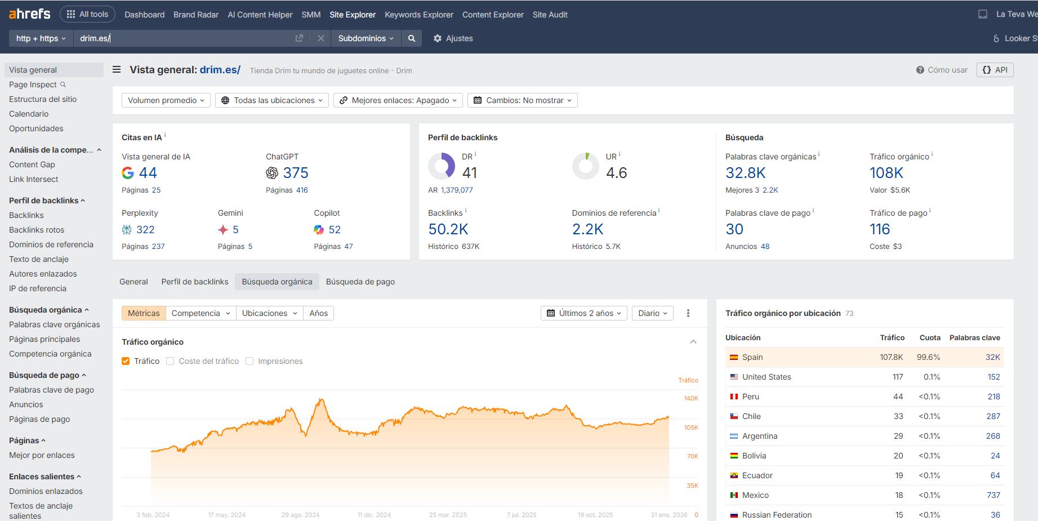Screen dimensions: 1038x521
Task: Open the three-dot options menu near Diario
Action: 688,313
